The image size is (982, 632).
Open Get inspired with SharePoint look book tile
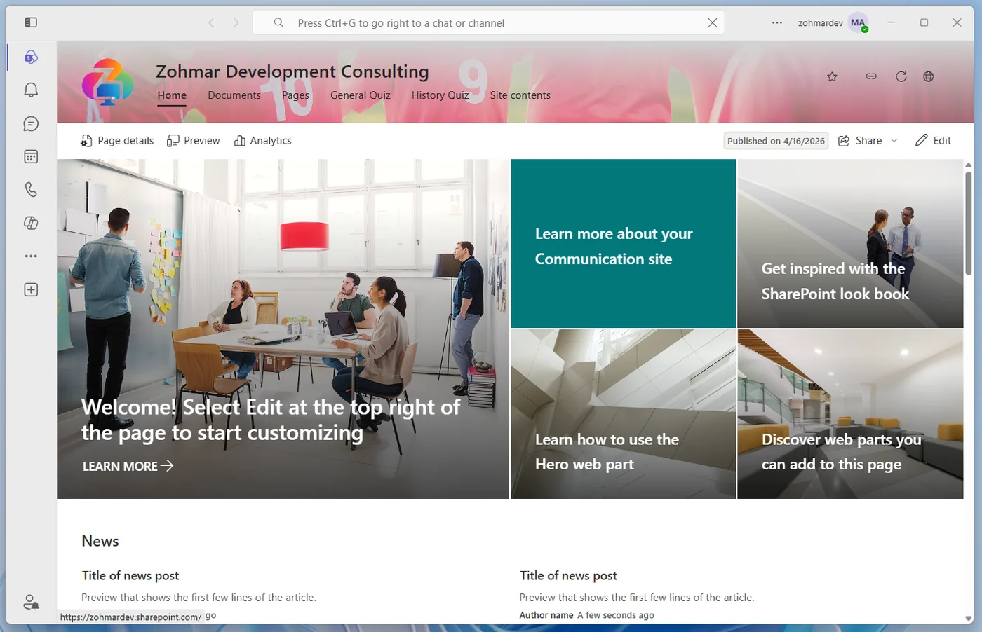[850, 243]
